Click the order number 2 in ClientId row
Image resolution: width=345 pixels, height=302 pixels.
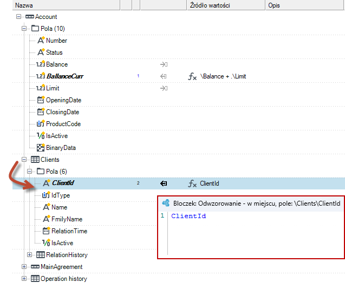coord(138,183)
